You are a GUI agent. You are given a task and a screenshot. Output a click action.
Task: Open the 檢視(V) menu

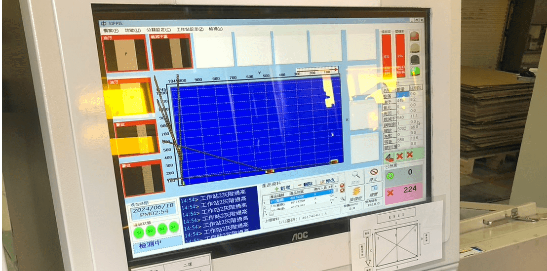216,29
